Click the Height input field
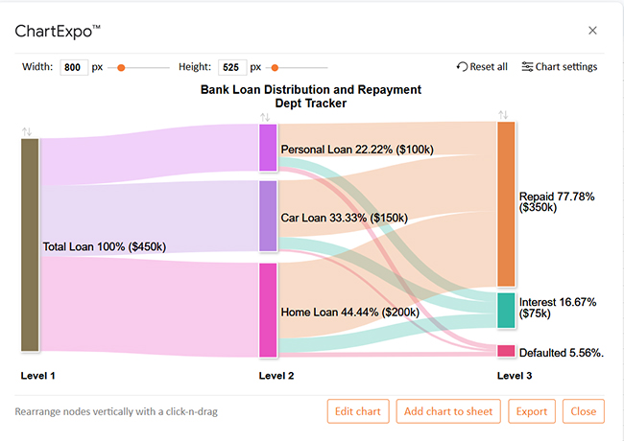This screenshot has width=624, height=441. tap(232, 67)
